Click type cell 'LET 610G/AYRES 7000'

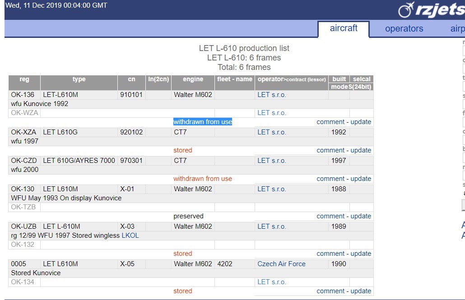[79, 161]
